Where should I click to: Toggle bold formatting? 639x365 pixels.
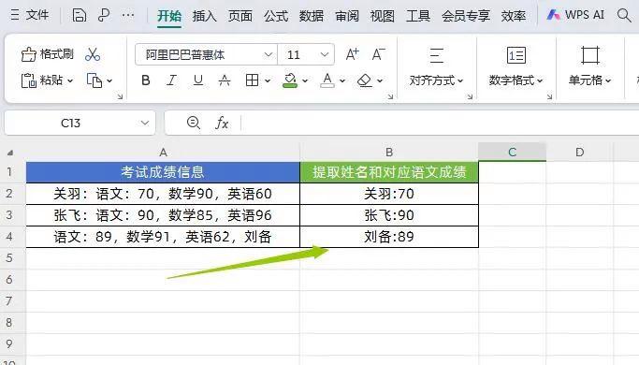pos(146,80)
